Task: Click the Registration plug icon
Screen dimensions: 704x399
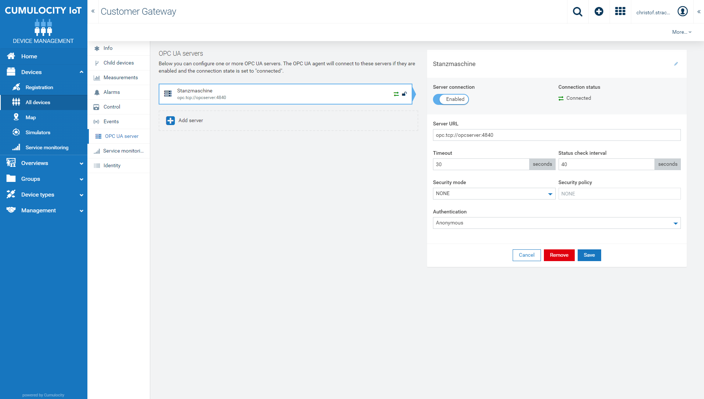Action: 16,87
